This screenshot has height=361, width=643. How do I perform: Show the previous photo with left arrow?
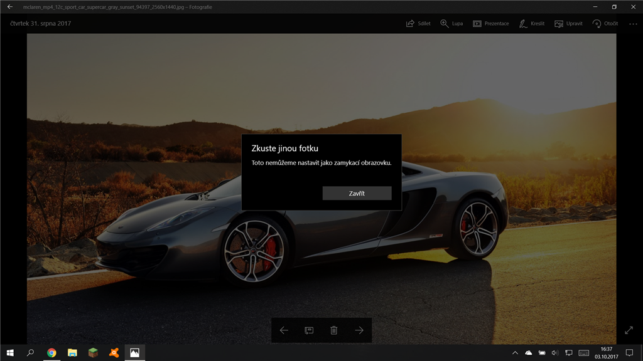click(284, 330)
